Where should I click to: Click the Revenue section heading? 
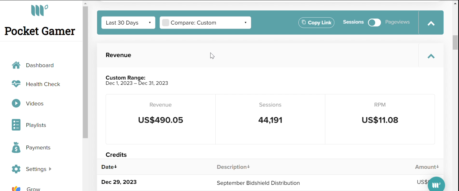(x=118, y=55)
